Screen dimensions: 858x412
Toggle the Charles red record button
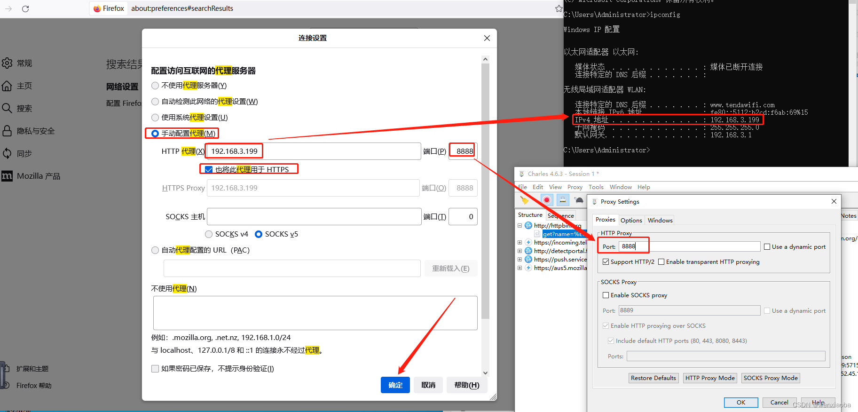tap(546, 200)
